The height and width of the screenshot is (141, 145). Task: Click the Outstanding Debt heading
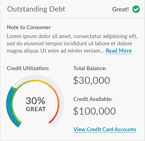(x=36, y=9)
